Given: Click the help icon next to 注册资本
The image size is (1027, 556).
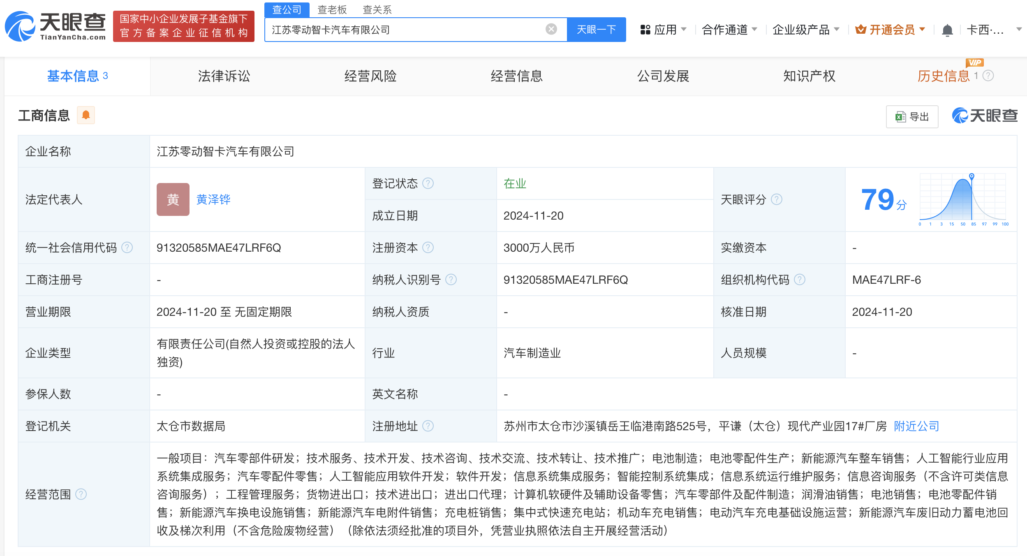Looking at the screenshot, I should tap(428, 248).
